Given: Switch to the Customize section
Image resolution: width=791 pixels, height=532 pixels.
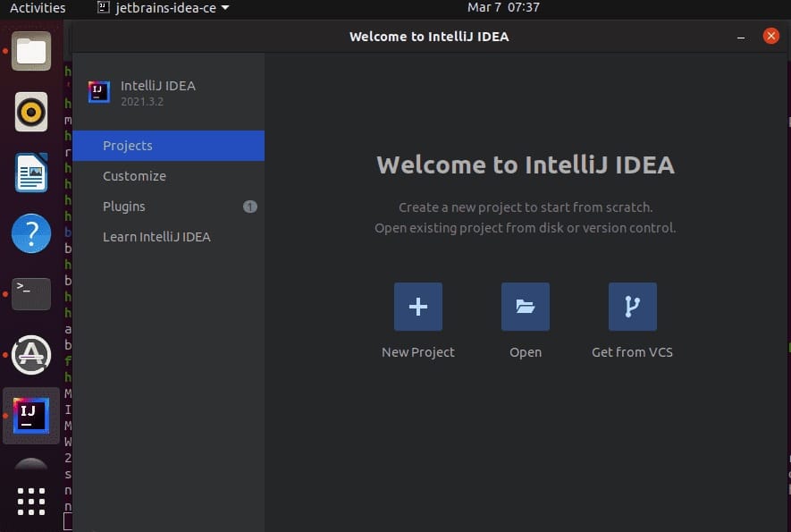Looking at the screenshot, I should tap(134, 176).
